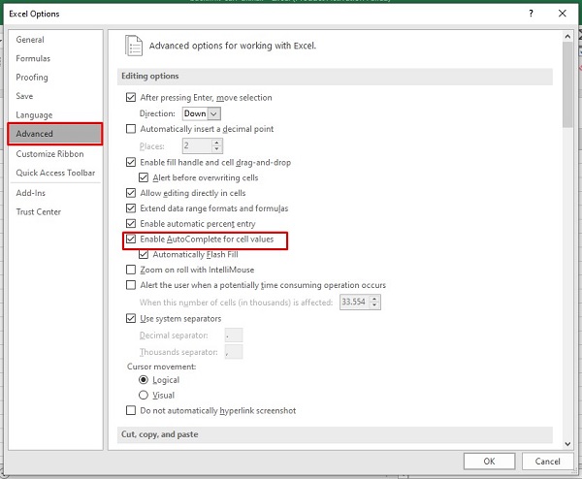Open Trust Center category
The height and width of the screenshot is (479, 582).
tap(38, 212)
